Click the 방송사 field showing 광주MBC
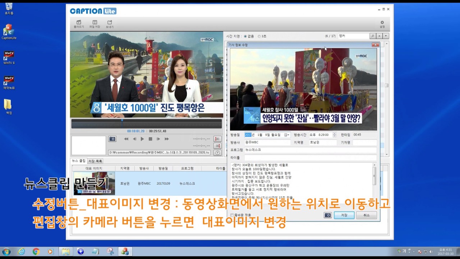This screenshot has width=460, height=259. pyautogui.click(x=267, y=142)
